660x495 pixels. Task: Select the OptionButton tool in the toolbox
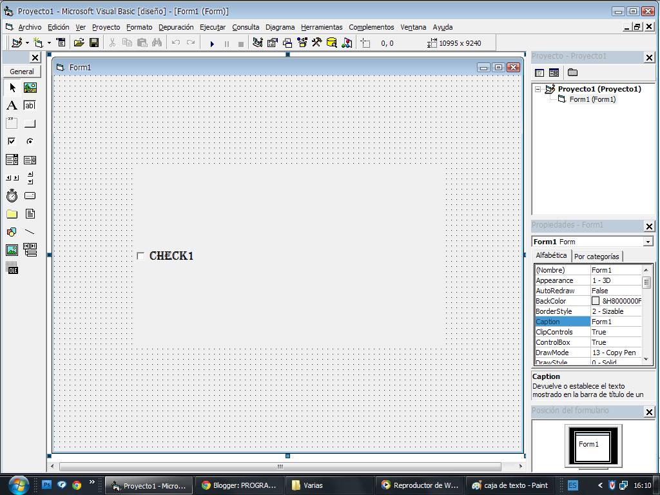tap(29, 141)
